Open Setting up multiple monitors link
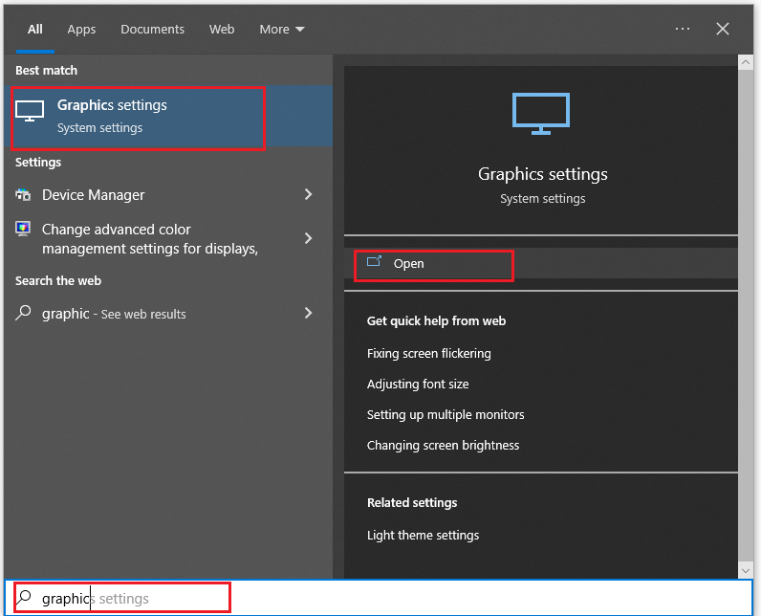The width and height of the screenshot is (761, 616). click(x=446, y=414)
